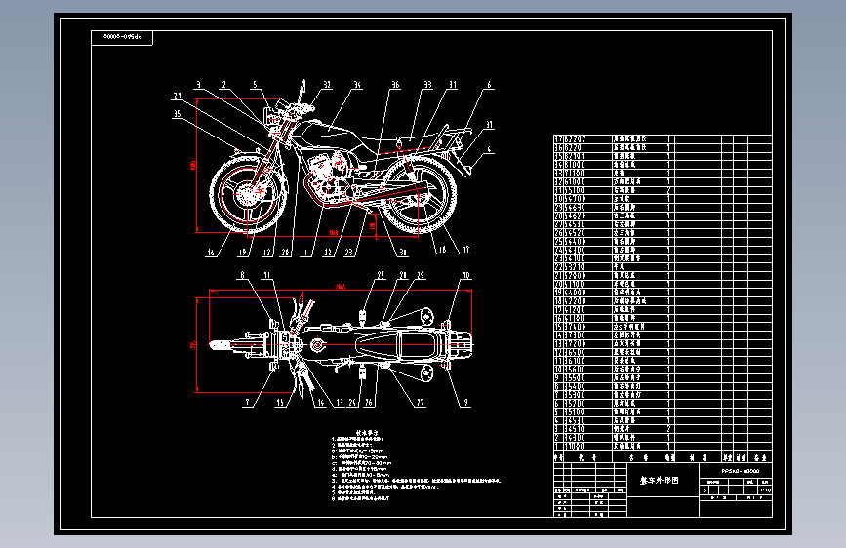
Task: Select item number 1 in parts list
Action: pos(557,446)
